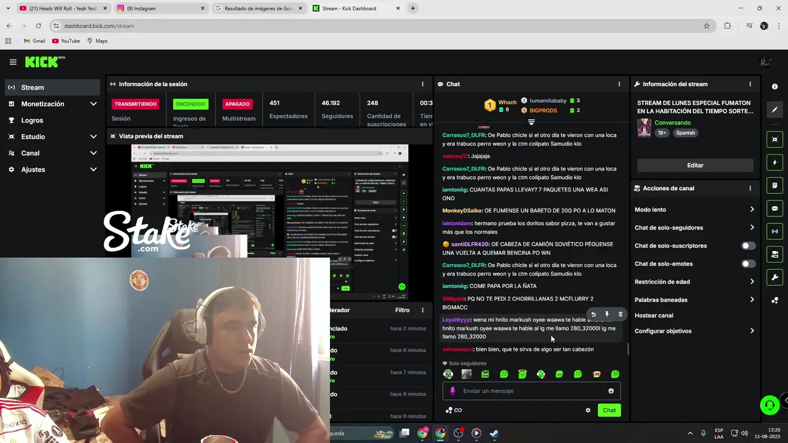Toggle the broadcast signal widget icon
Image resolution: width=788 pixels, height=443 pixels.
coord(774,231)
